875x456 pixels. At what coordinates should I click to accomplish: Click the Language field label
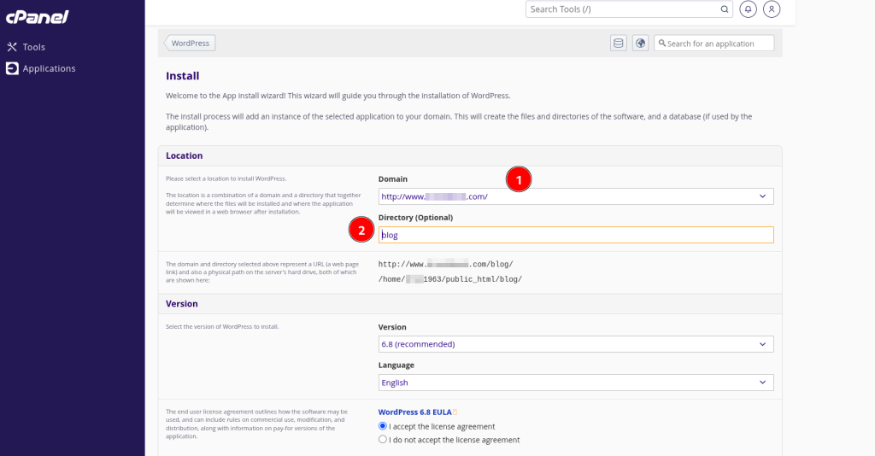tap(396, 365)
